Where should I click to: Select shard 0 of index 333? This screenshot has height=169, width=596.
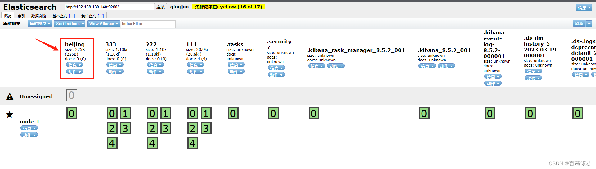coord(112,113)
